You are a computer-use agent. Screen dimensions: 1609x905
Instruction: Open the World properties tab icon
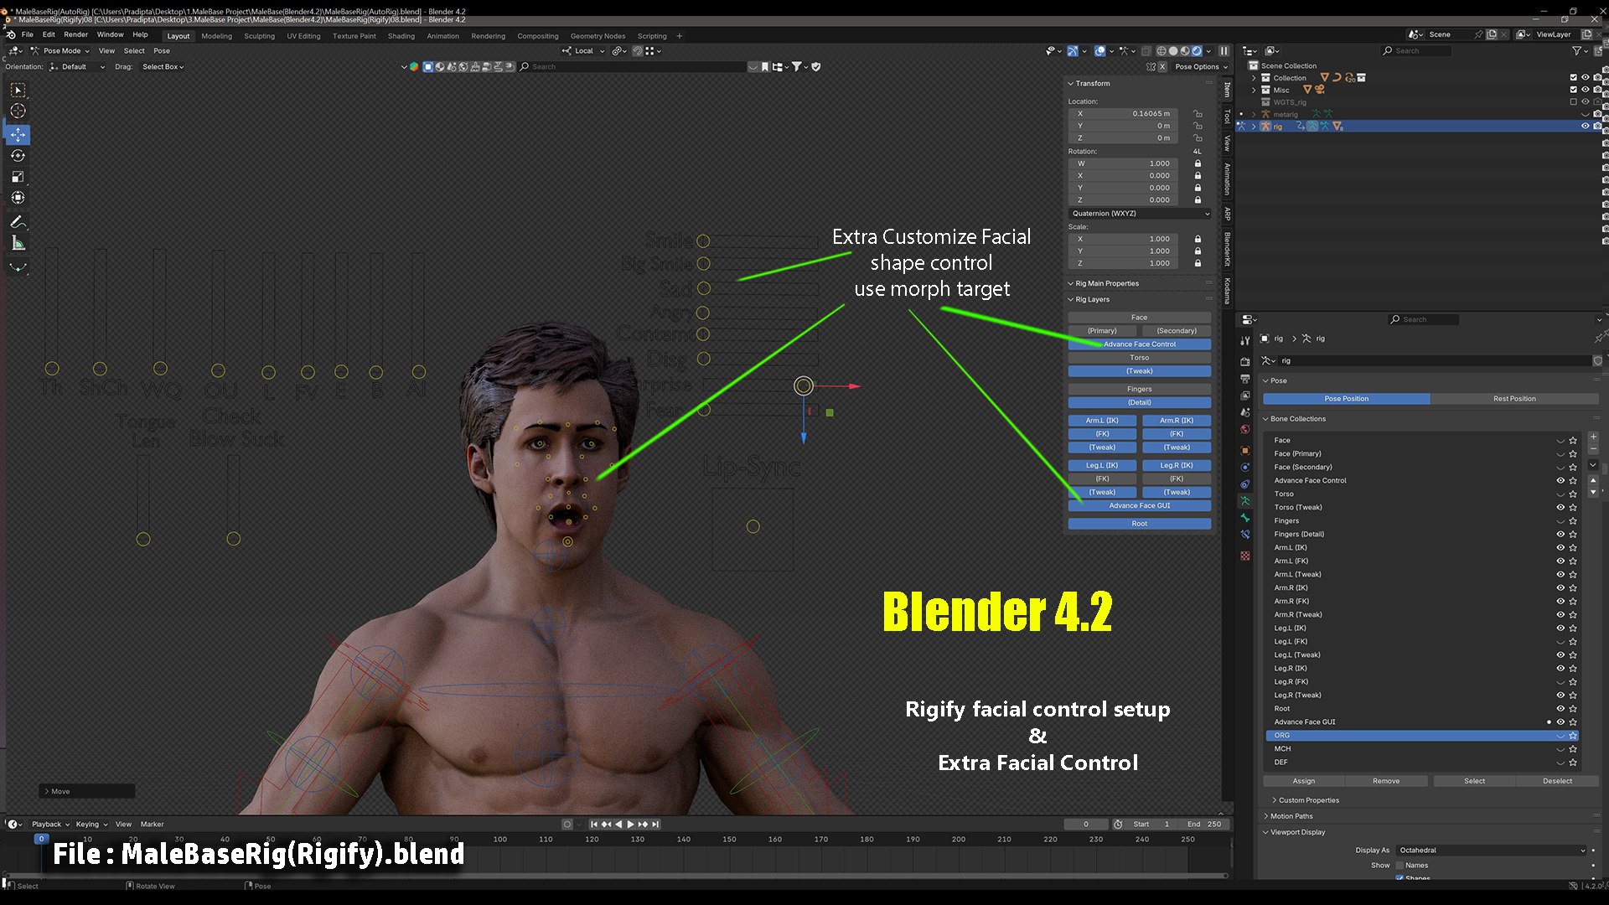1244,429
